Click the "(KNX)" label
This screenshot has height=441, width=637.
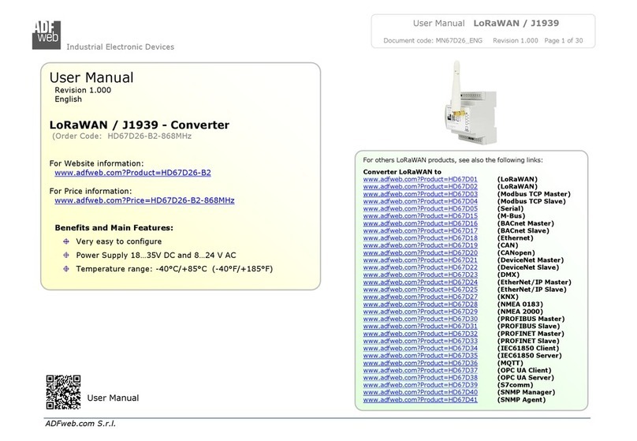[508, 297]
